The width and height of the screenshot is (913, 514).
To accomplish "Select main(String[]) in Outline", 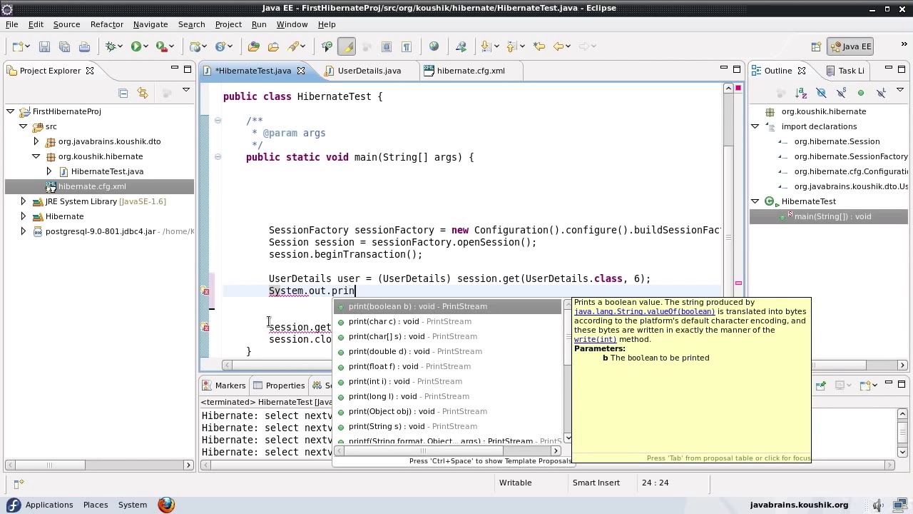I will pyautogui.click(x=829, y=216).
